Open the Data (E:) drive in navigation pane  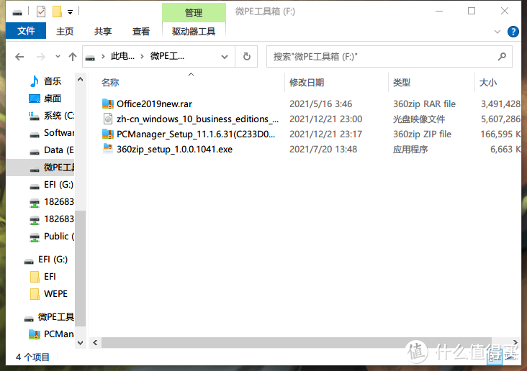(x=59, y=150)
